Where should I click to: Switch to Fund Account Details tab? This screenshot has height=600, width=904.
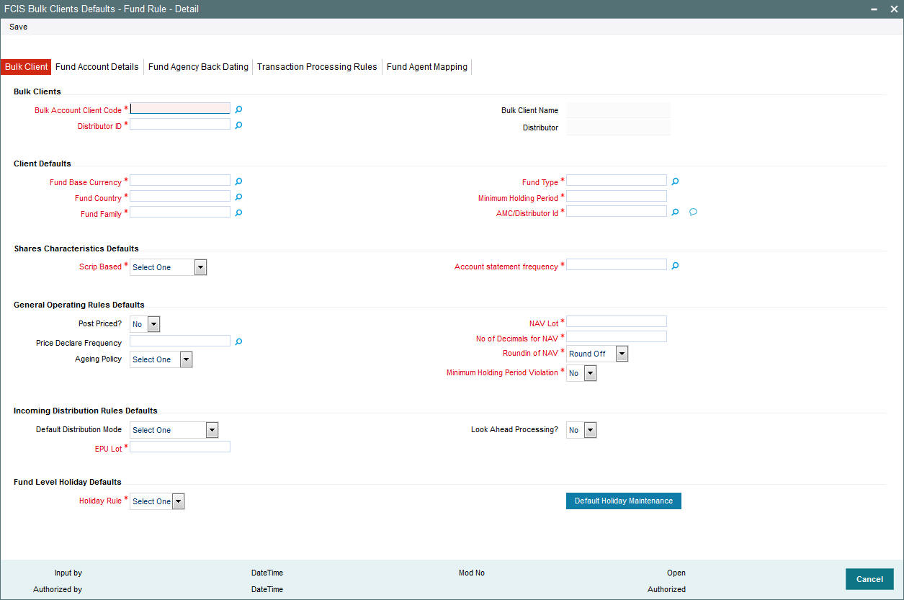click(x=97, y=67)
